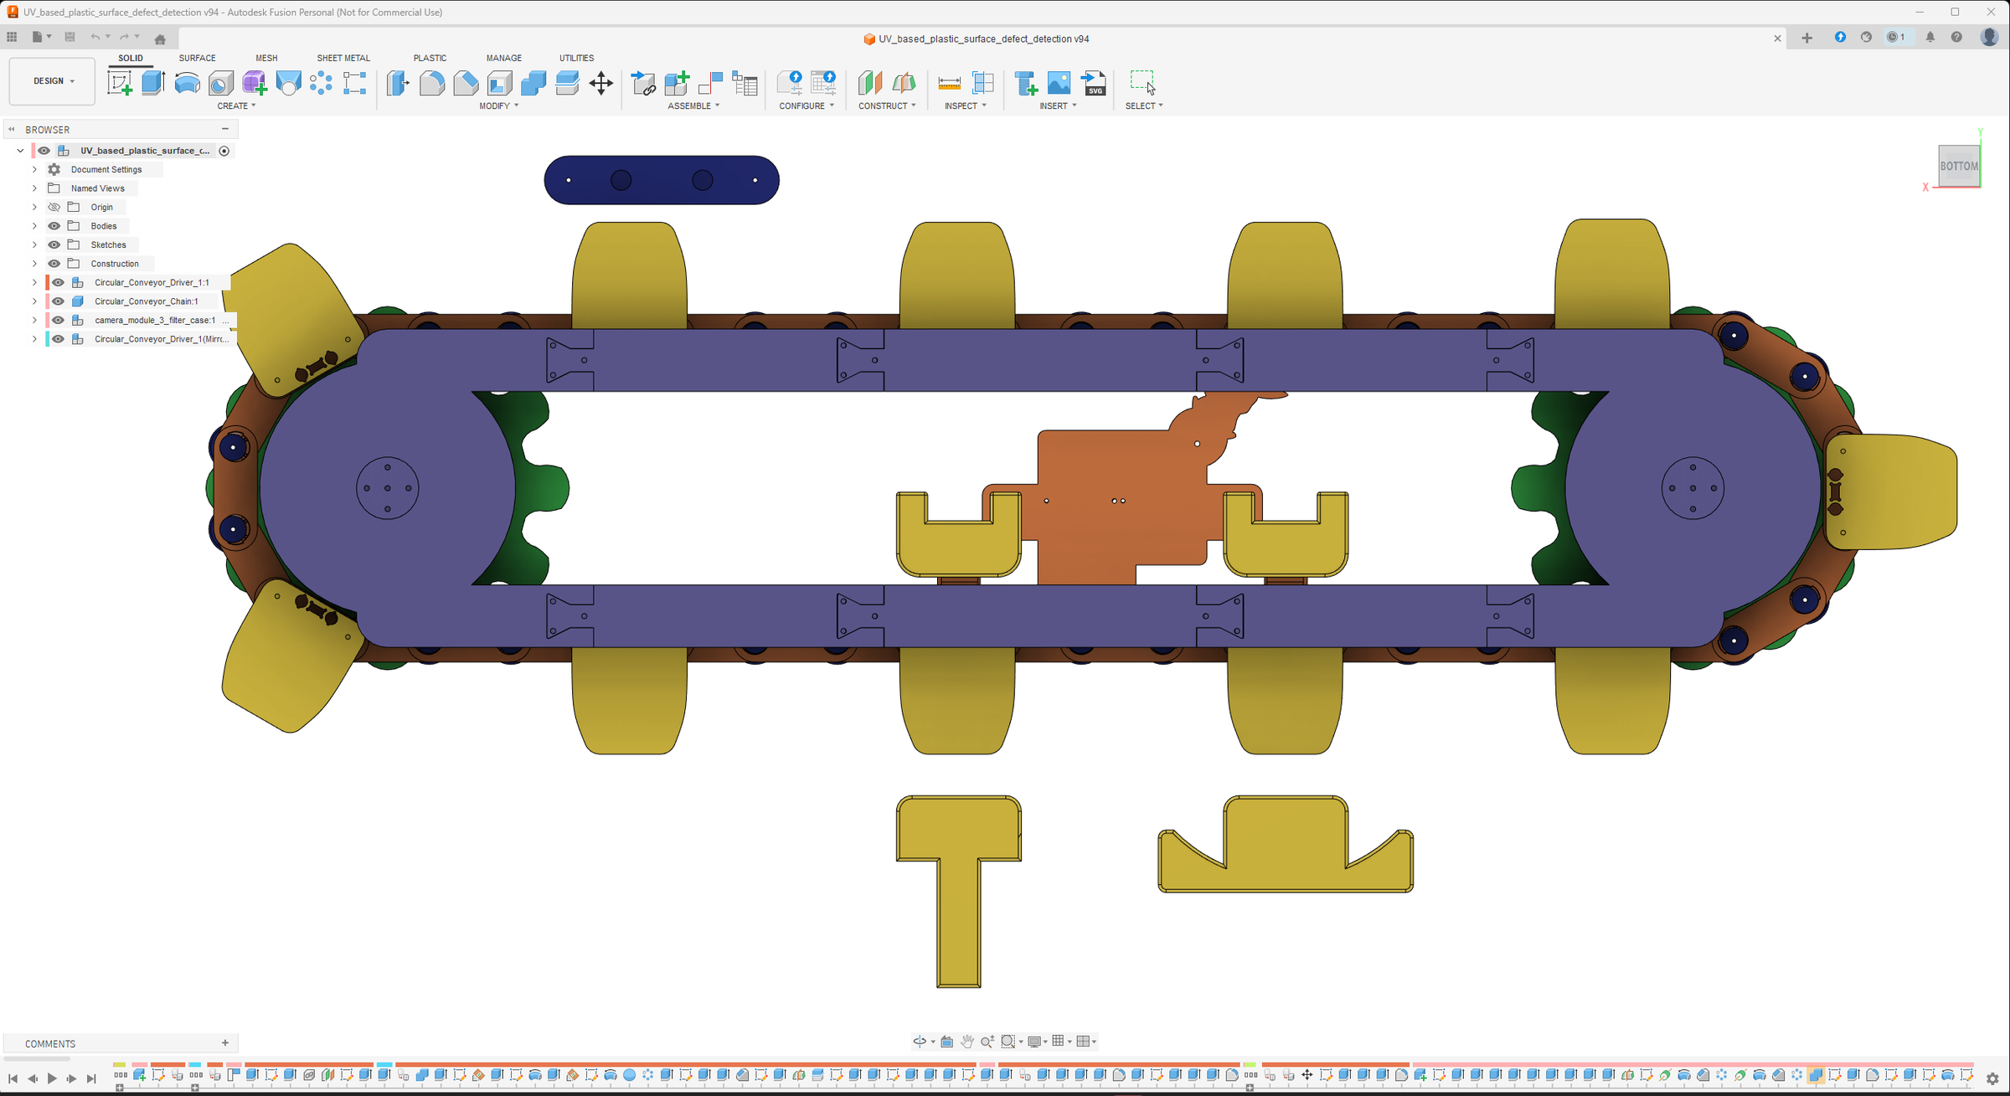Click the window Select tool icon
This screenshot has width=2010, height=1096.
pyautogui.click(x=1142, y=82)
